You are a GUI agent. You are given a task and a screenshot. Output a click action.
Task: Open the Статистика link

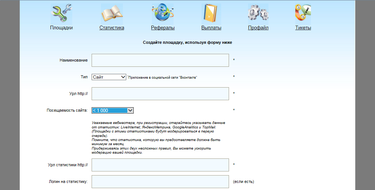pos(112,28)
